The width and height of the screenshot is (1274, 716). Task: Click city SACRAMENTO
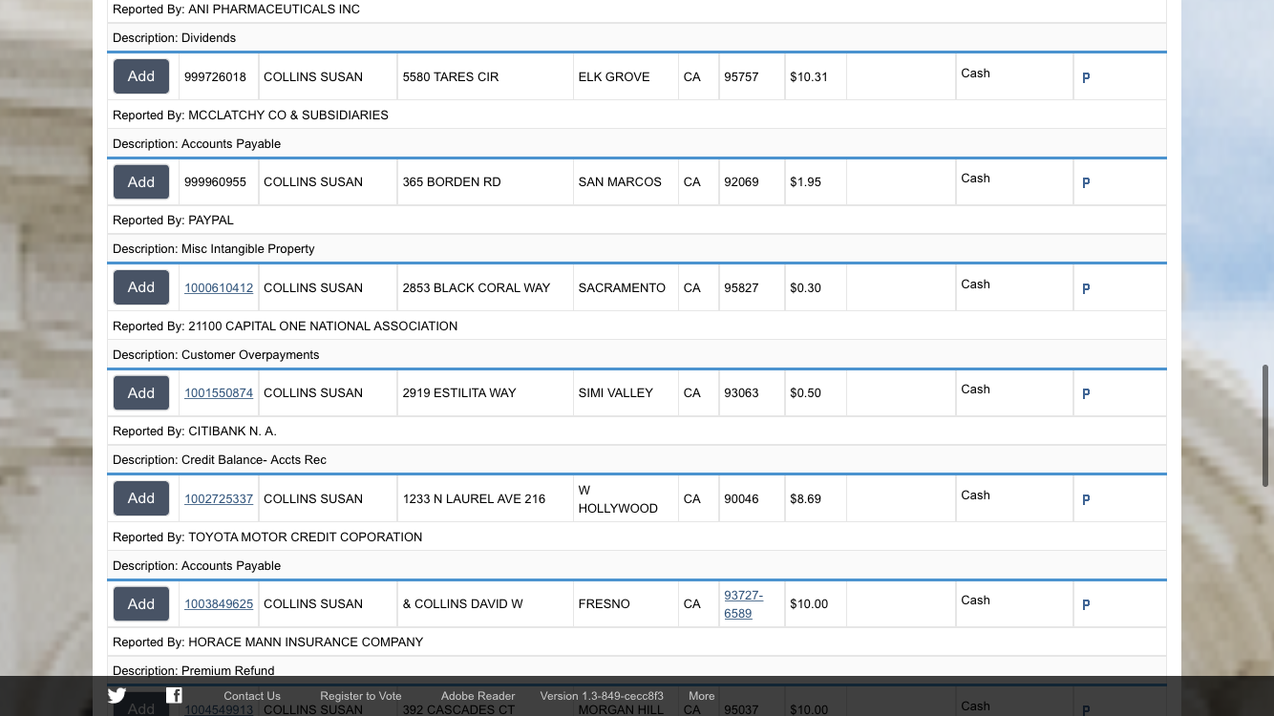[622, 287]
